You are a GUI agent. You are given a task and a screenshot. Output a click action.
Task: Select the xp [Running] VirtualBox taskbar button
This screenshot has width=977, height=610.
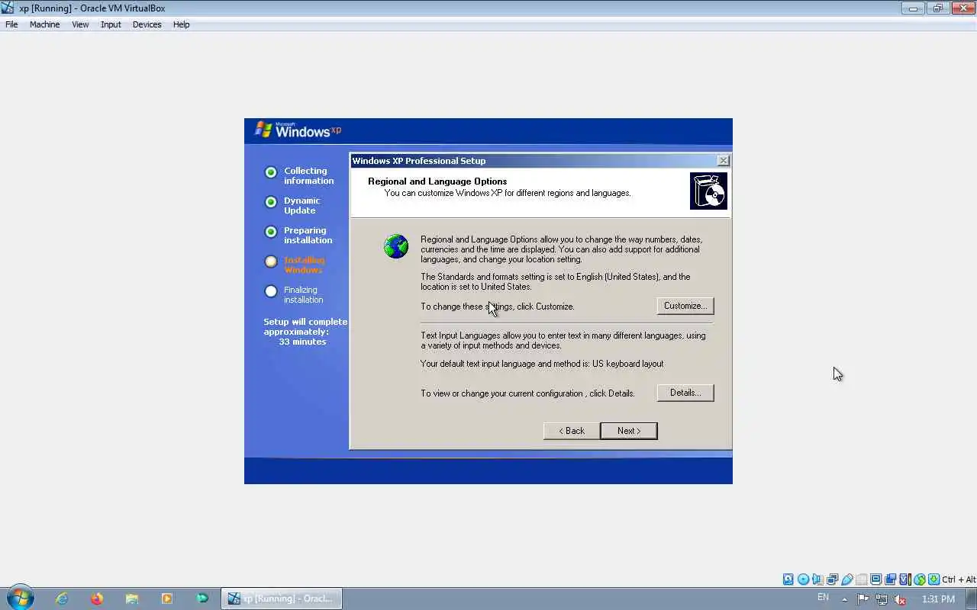(x=282, y=599)
